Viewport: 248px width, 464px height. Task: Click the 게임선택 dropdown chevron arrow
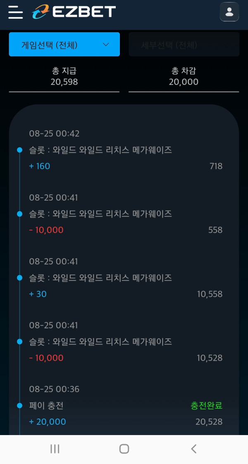(x=106, y=45)
